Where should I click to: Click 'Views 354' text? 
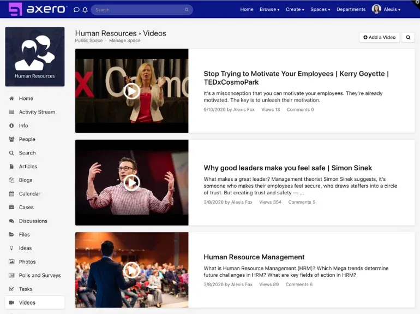click(x=270, y=202)
